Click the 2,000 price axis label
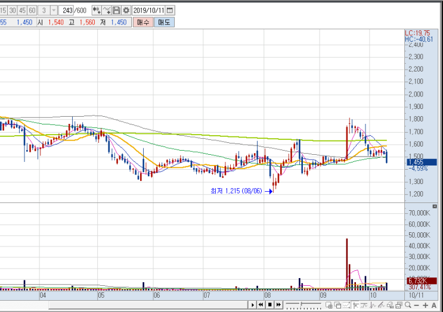 click(x=416, y=94)
